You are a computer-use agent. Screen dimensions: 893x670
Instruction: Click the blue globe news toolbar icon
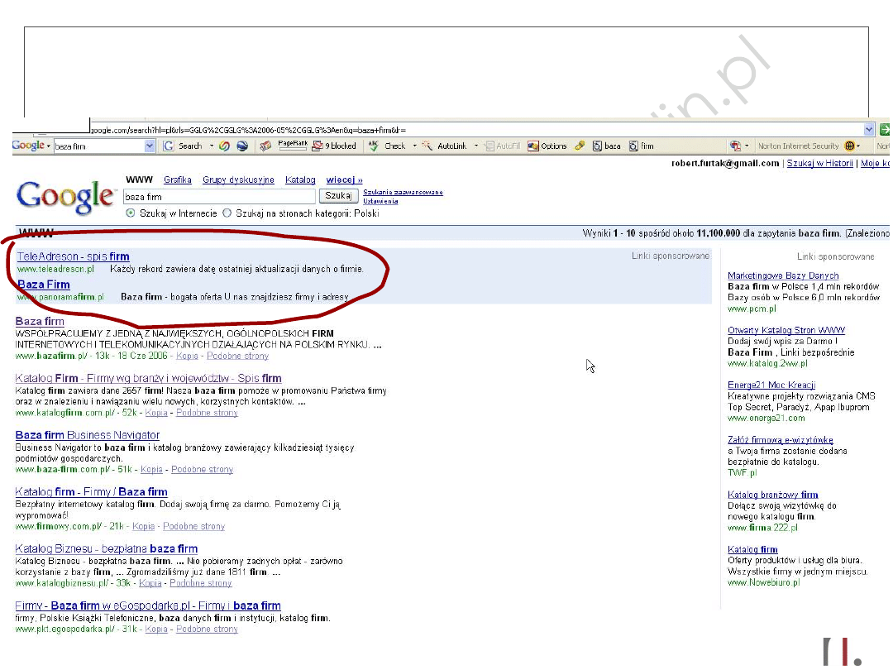click(x=242, y=146)
